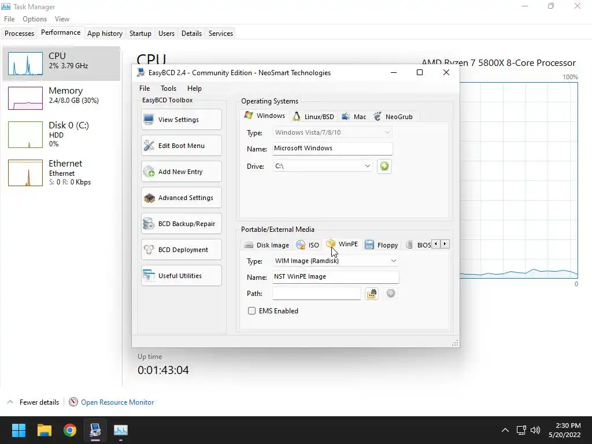Select Add New Entry in toolbox
The width and height of the screenshot is (592, 444).
tap(181, 172)
